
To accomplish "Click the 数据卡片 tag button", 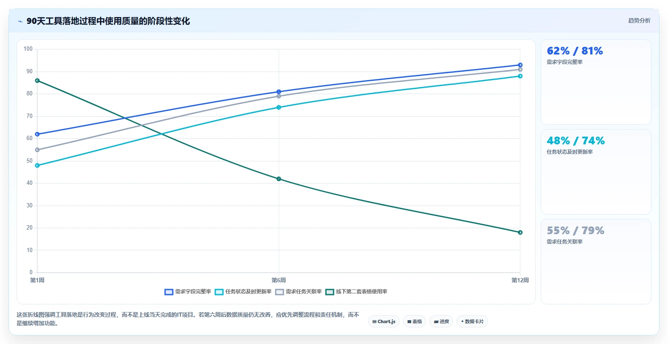I will pos(472,321).
